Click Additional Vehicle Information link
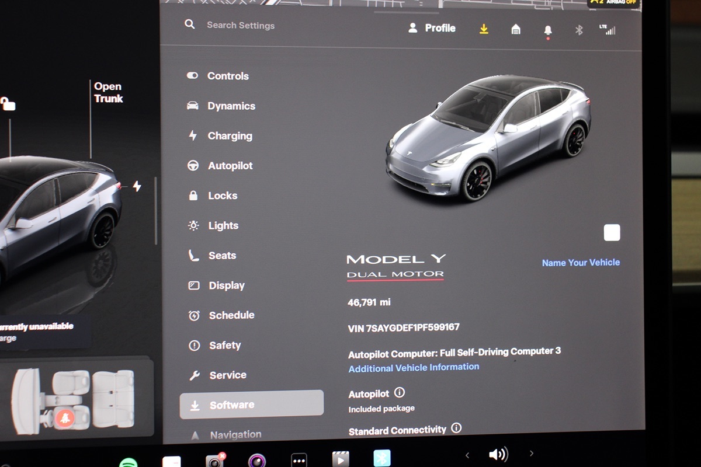Screen dimensions: 701x467 tap(414, 368)
